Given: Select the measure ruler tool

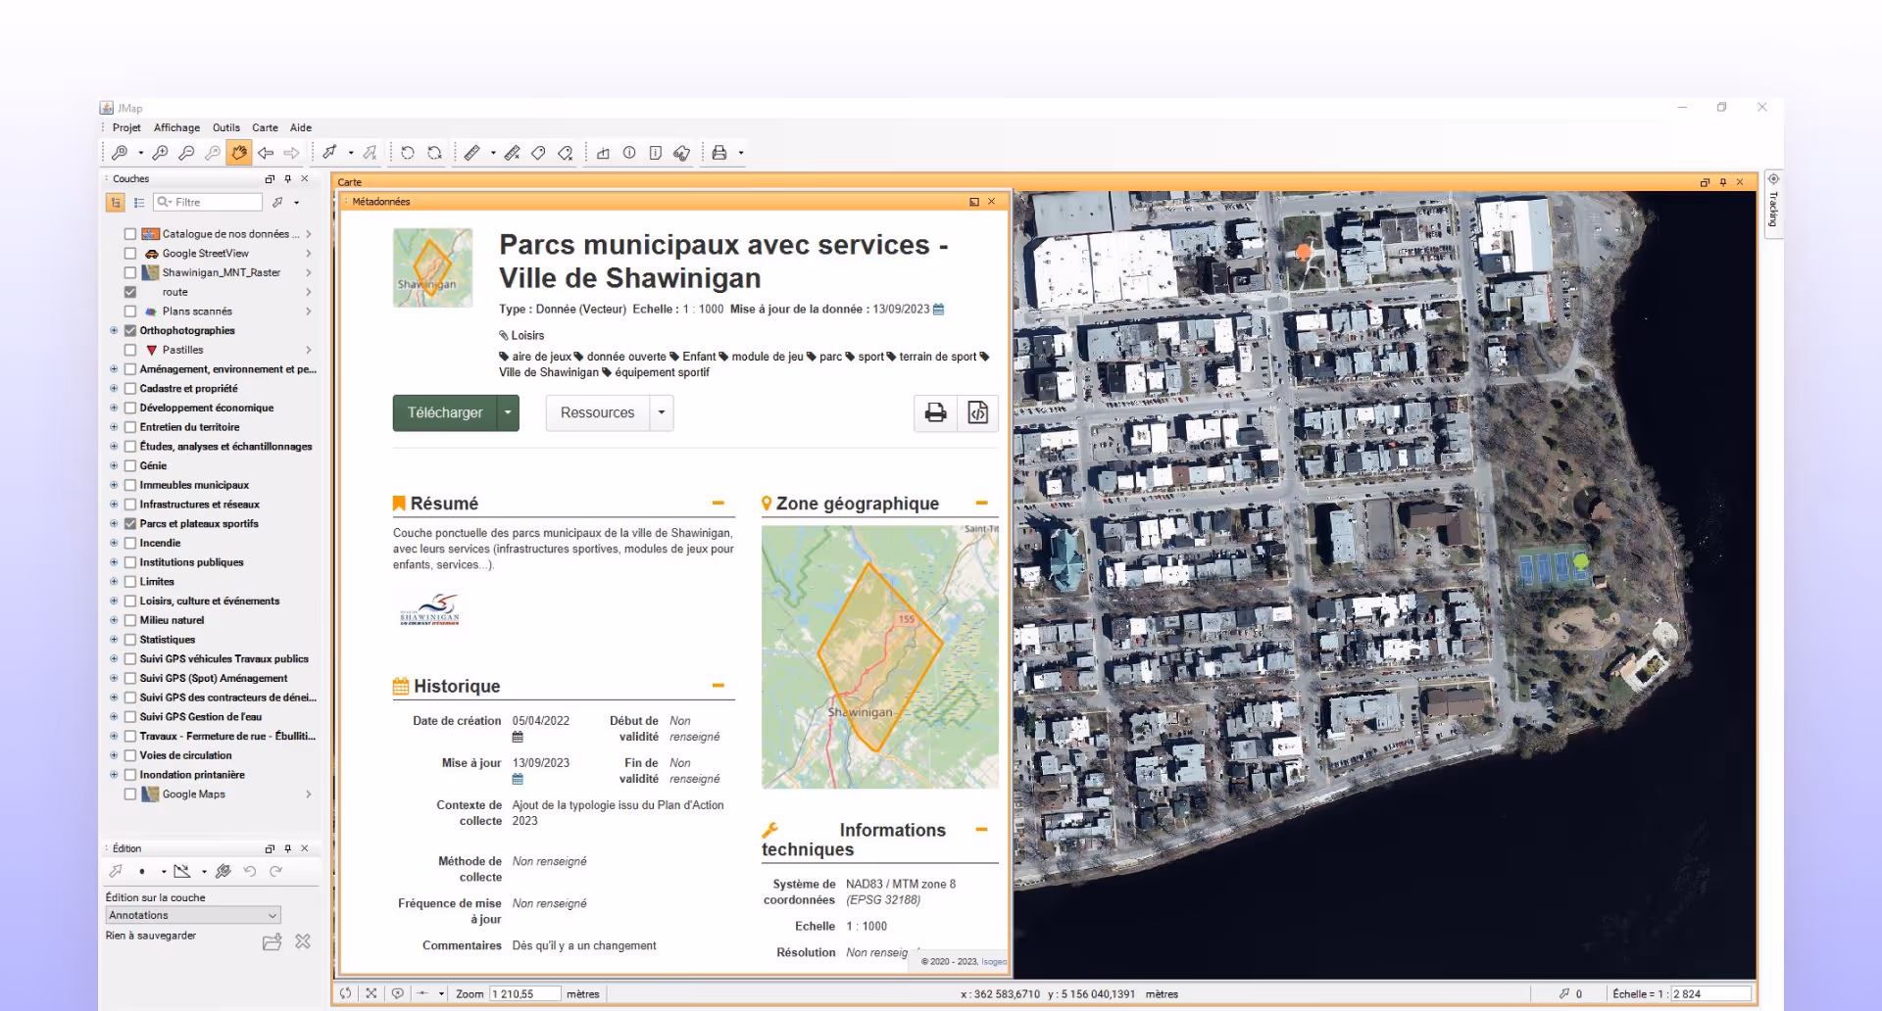Looking at the screenshot, I should pos(472,153).
